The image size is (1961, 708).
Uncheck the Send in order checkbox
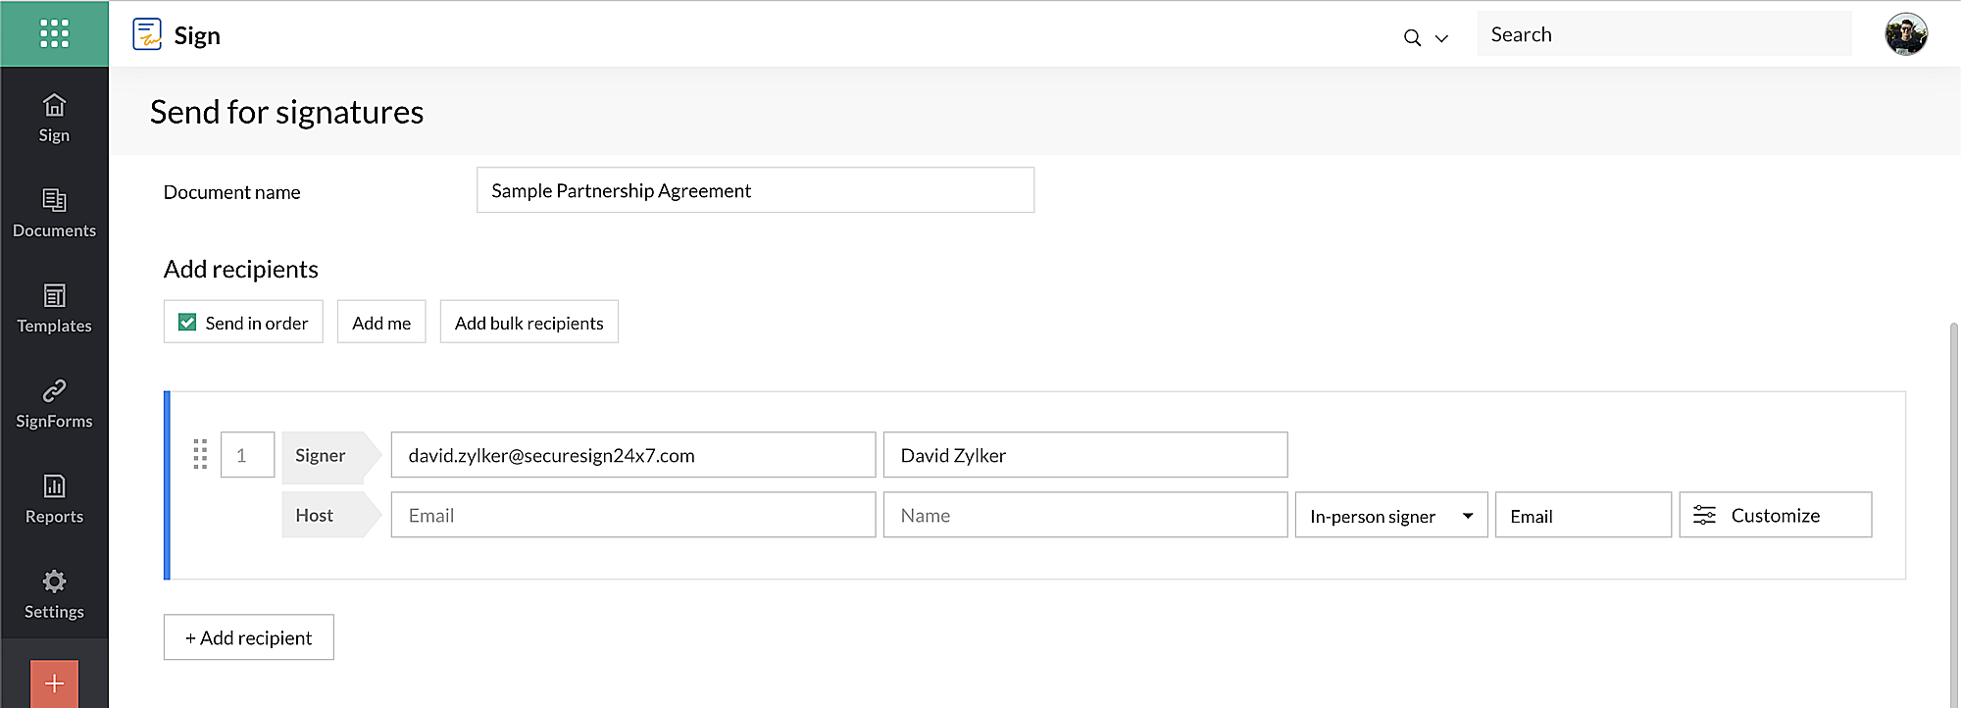pyautogui.click(x=187, y=322)
